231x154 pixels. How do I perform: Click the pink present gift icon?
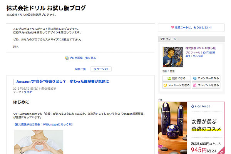195,85
